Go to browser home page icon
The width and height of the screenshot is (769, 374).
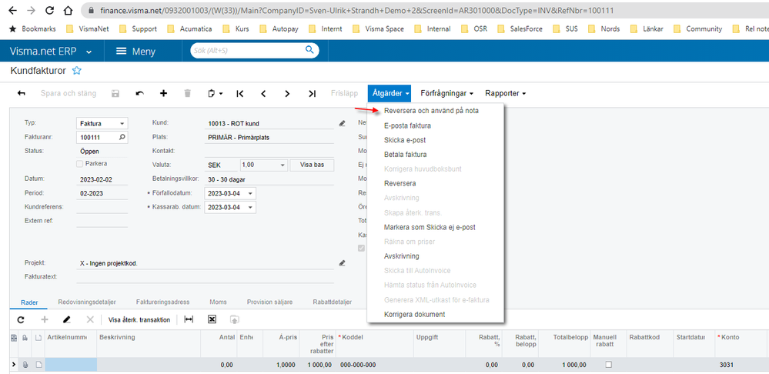(69, 10)
